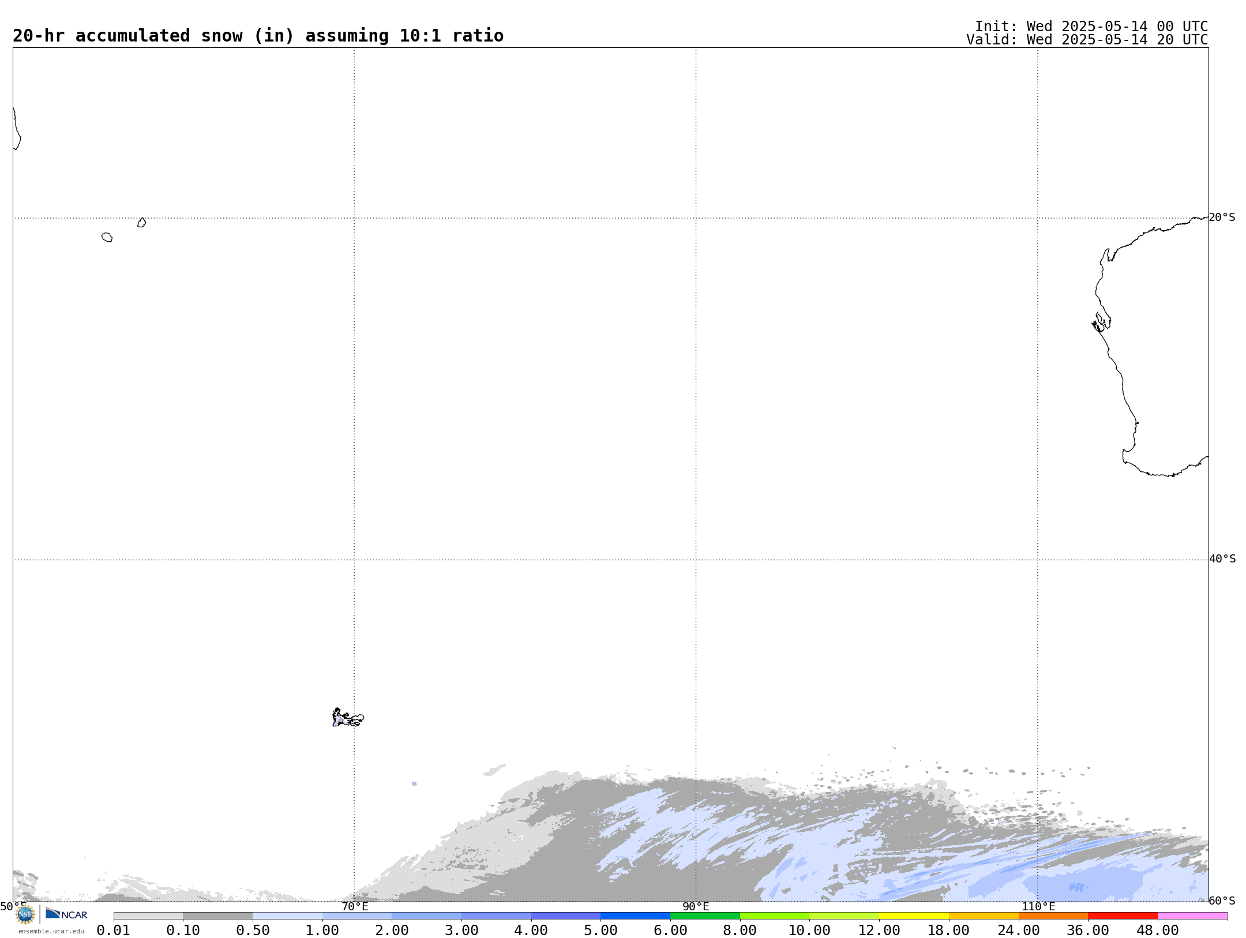Click the colorbar value label 4.00

[x=531, y=931]
